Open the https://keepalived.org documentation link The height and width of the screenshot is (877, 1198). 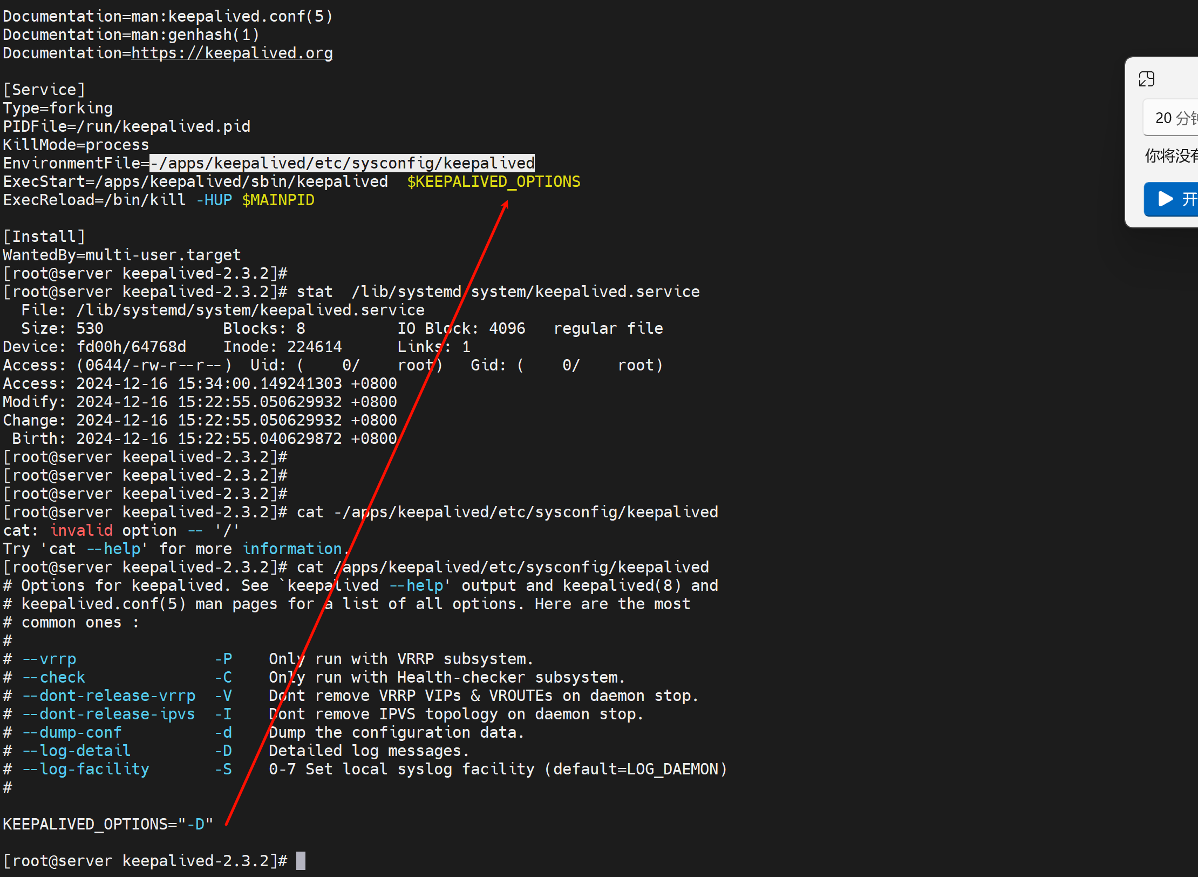[232, 53]
